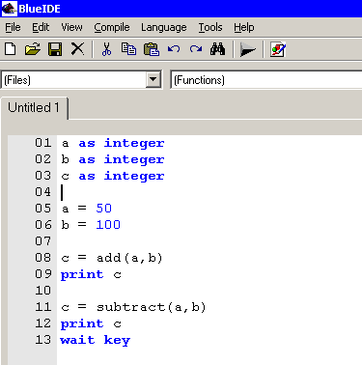Image resolution: width=362 pixels, height=365 pixels.
Task: Open the Language menu
Action: (164, 27)
